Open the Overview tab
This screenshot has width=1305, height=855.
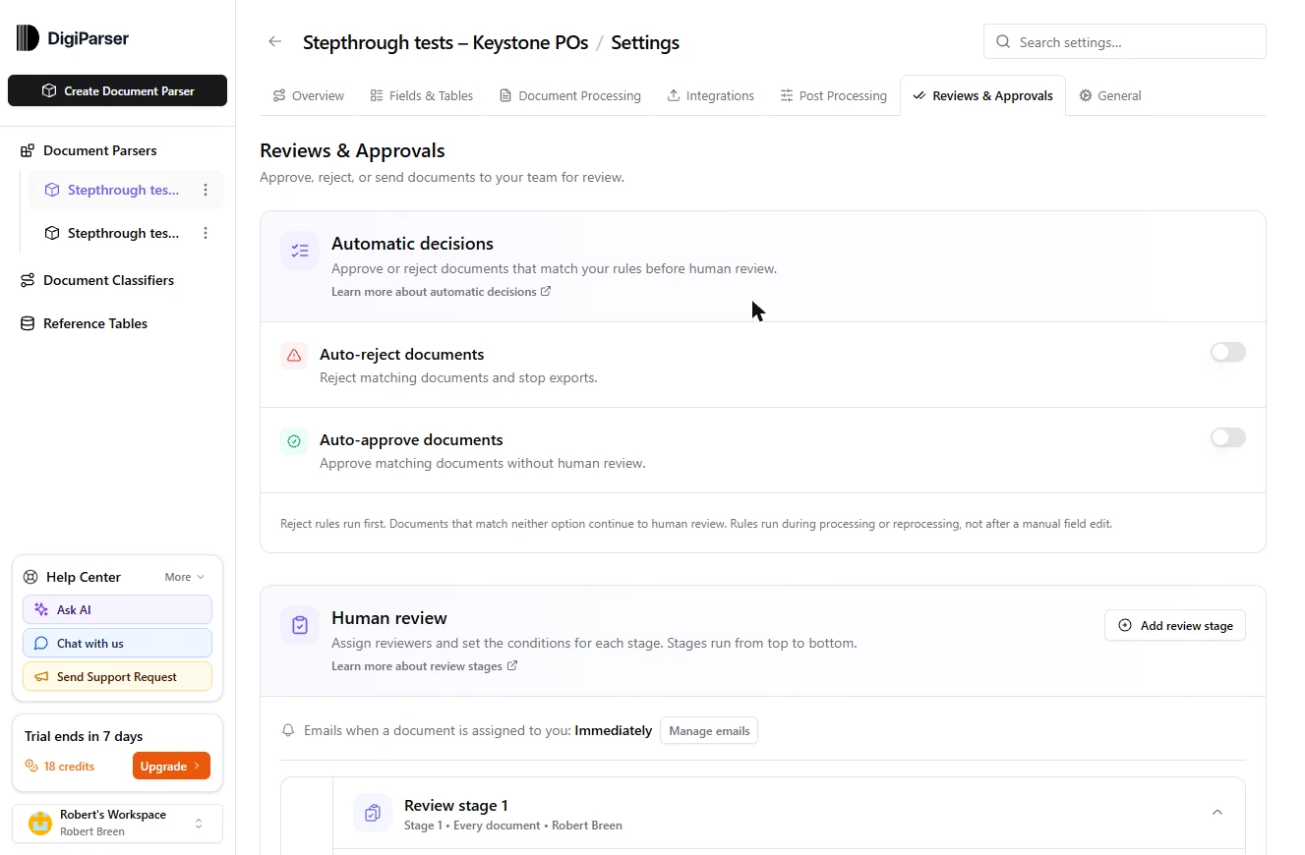[x=309, y=95]
